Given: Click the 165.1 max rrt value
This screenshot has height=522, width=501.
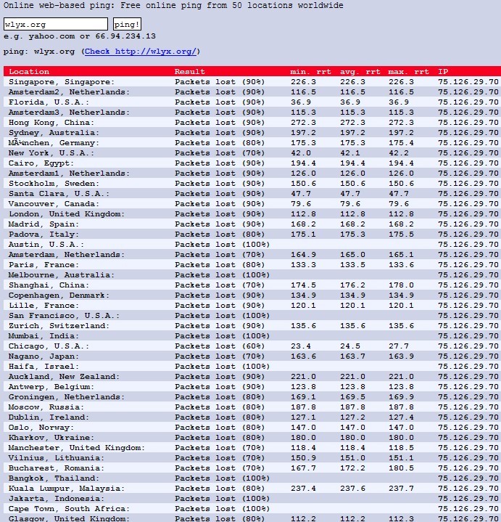Looking at the screenshot, I should point(401,255).
